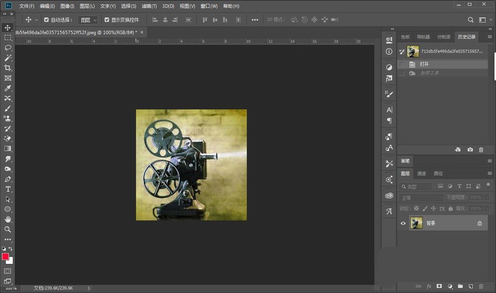
Task: Expand the 类型 layer filter dropdown
Action: click(417, 186)
